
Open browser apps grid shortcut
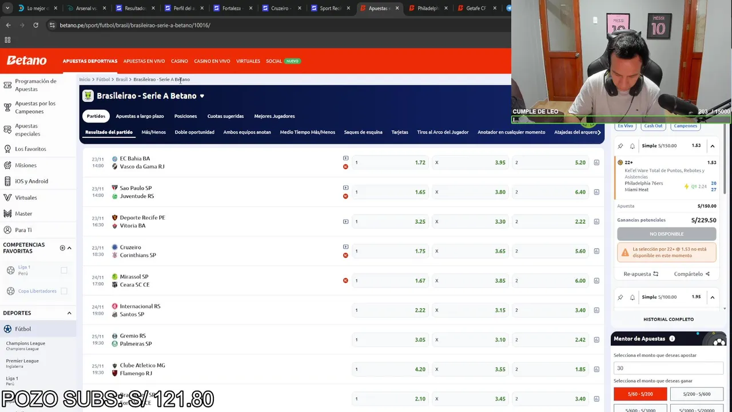pyautogui.click(x=7, y=40)
